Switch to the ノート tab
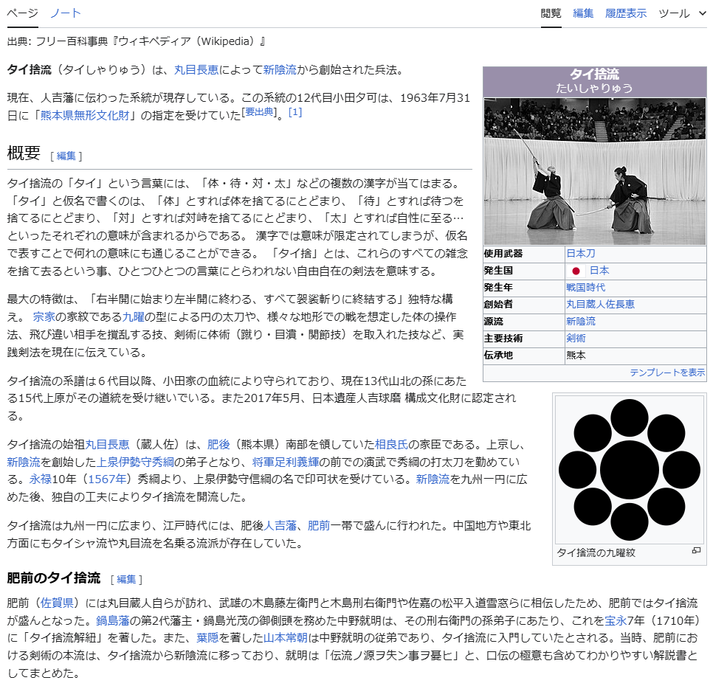The width and height of the screenshot is (727, 686). 66,13
